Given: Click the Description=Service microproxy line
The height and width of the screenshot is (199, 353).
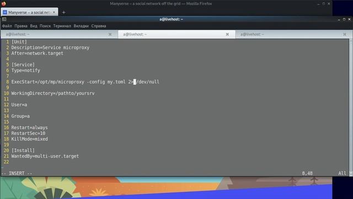Looking at the screenshot, I should coord(50,48).
